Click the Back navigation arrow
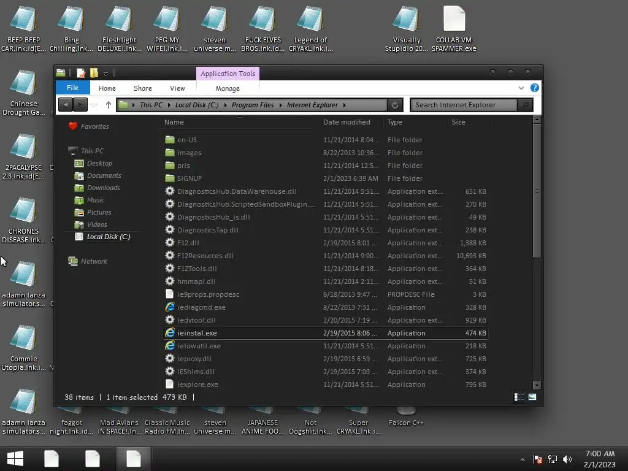 tap(65, 105)
